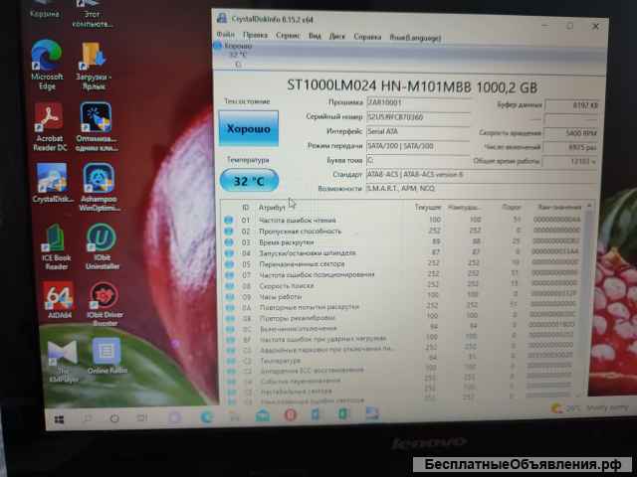The height and width of the screenshot is (477, 637).
Task: Open the Вид menu
Action: 315,36
